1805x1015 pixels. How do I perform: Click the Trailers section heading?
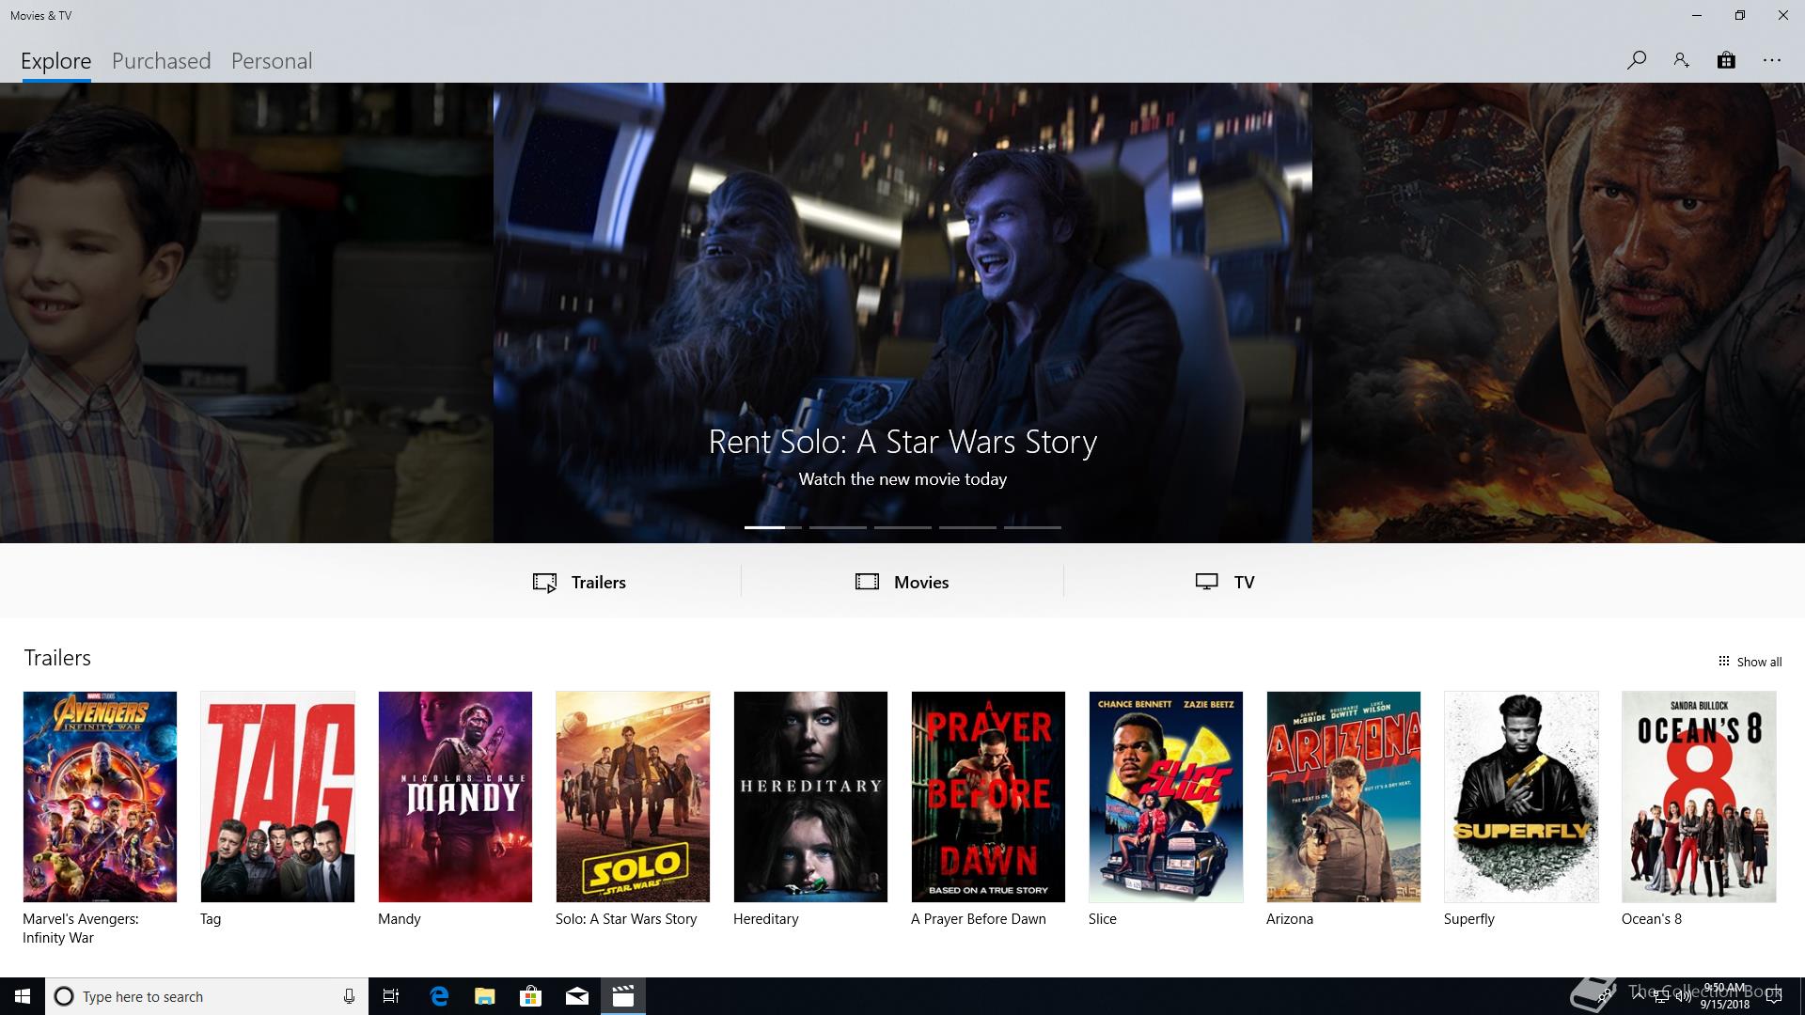click(x=57, y=658)
